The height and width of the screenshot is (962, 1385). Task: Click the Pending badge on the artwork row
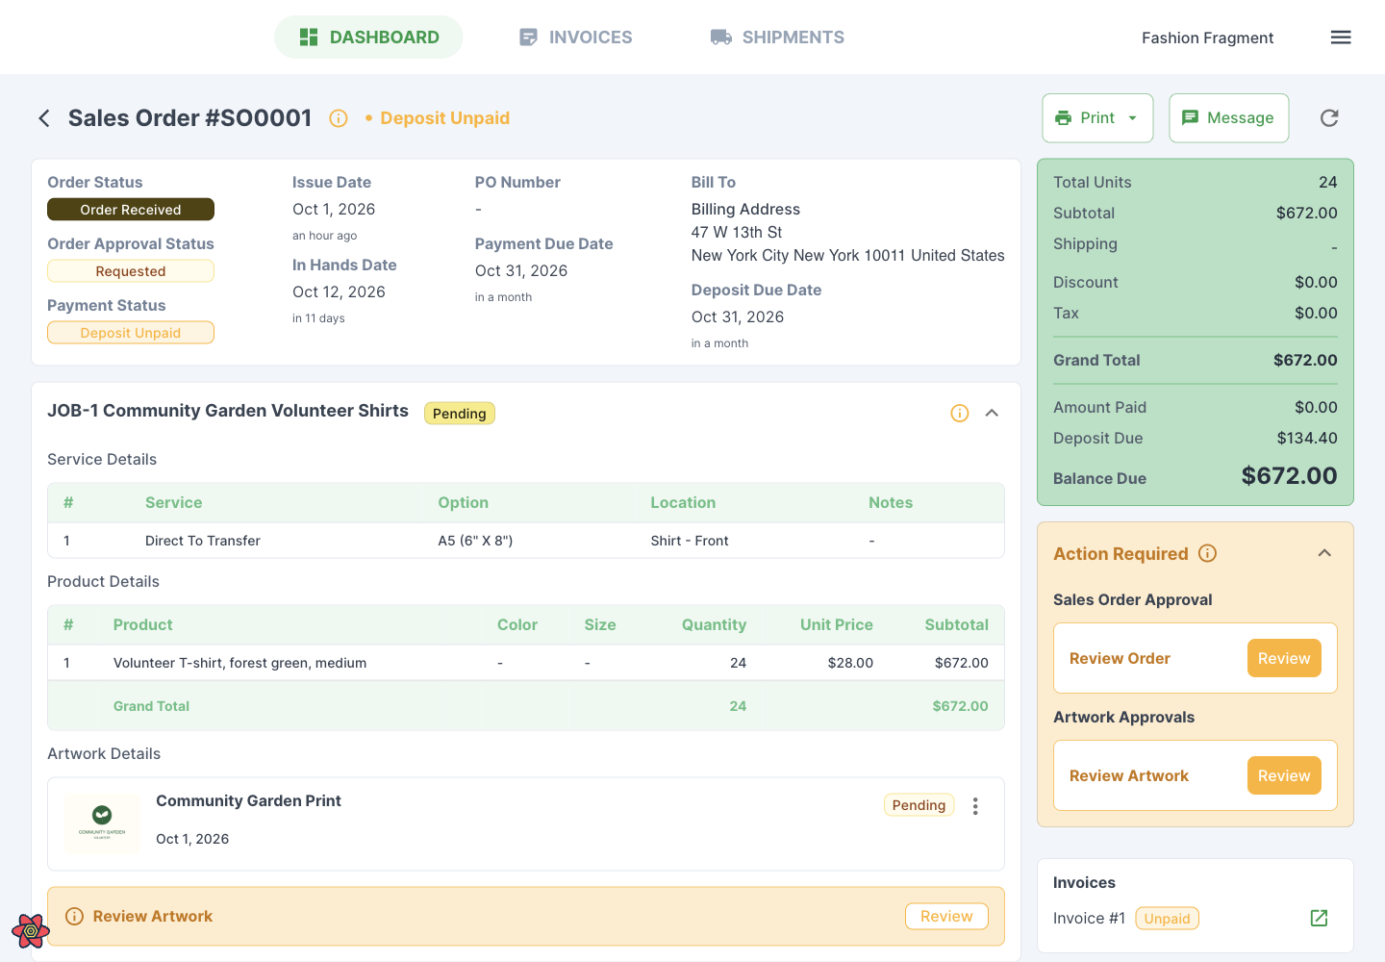click(919, 805)
